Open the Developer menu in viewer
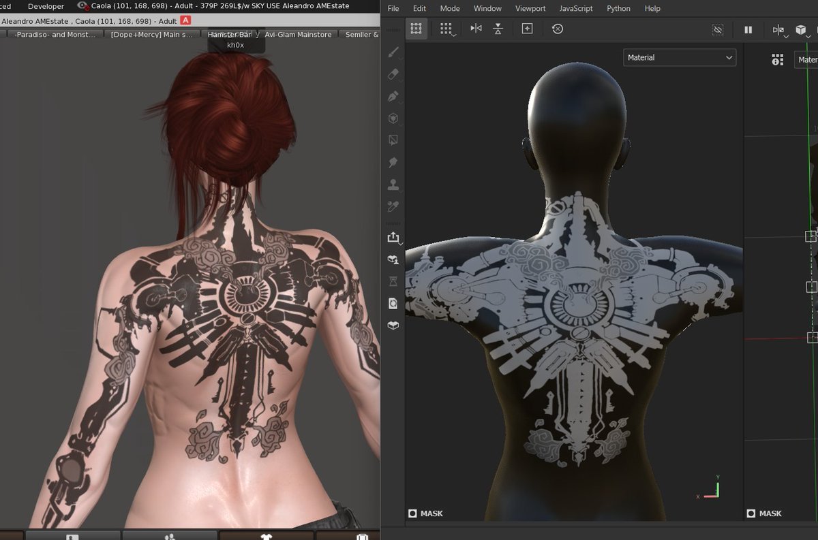The width and height of the screenshot is (818, 540). [46, 6]
